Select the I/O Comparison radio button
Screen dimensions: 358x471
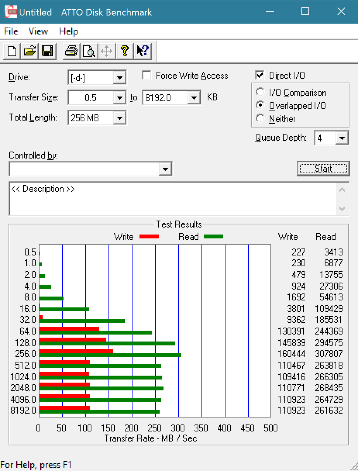[x=260, y=92]
